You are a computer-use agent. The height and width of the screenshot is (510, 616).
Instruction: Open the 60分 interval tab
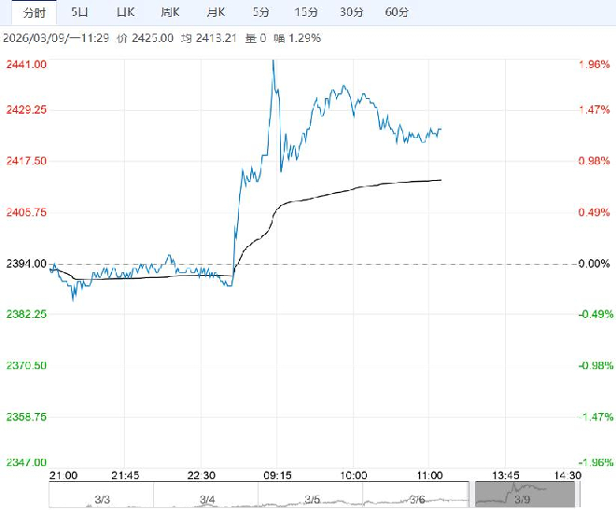(x=397, y=12)
